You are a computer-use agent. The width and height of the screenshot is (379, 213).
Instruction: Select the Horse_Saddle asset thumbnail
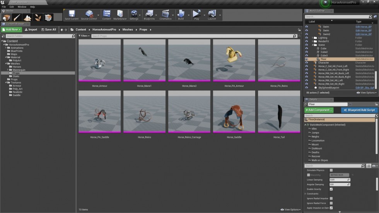click(234, 112)
